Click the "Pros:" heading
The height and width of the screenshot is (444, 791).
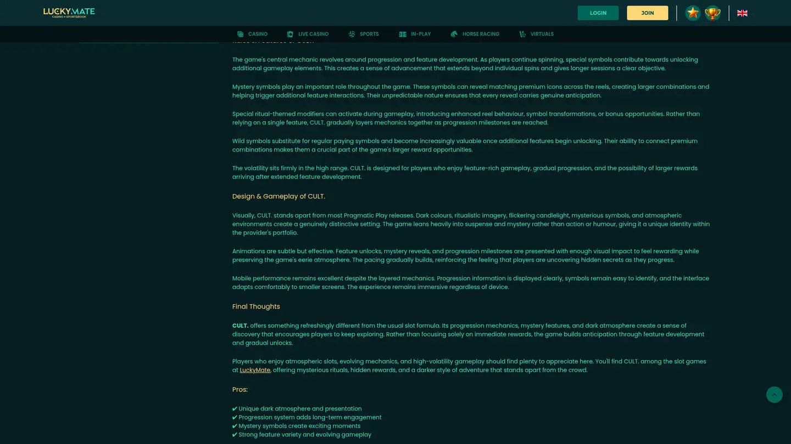[x=240, y=390]
